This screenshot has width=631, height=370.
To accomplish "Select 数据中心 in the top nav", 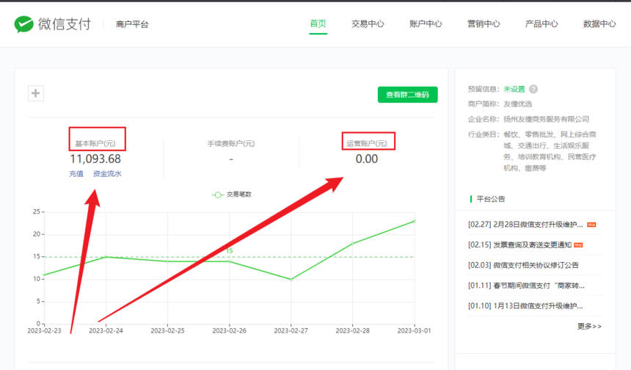I will [x=599, y=23].
